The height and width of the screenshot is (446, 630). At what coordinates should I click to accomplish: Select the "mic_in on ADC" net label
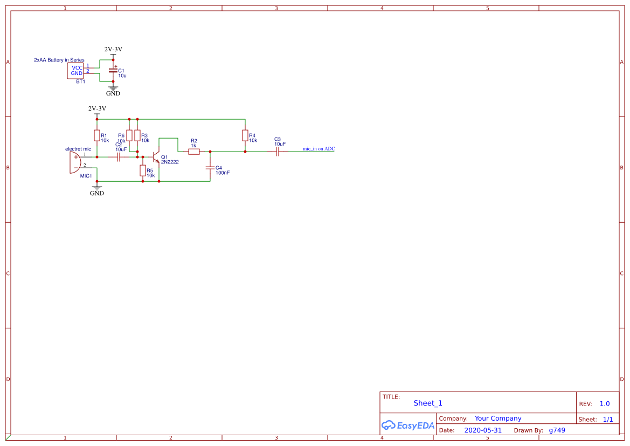319,149
